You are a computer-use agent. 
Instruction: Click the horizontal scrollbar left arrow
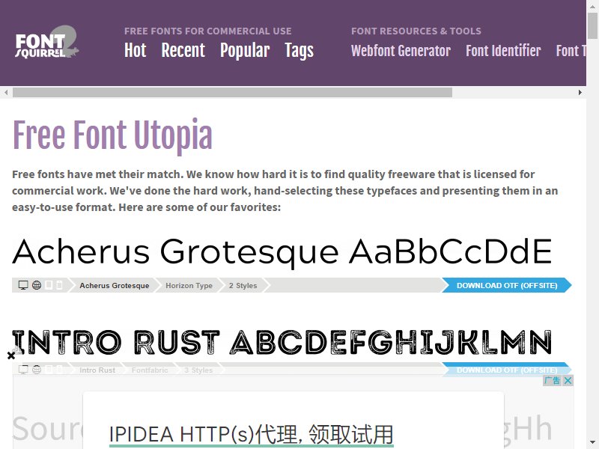coord(6,92)
